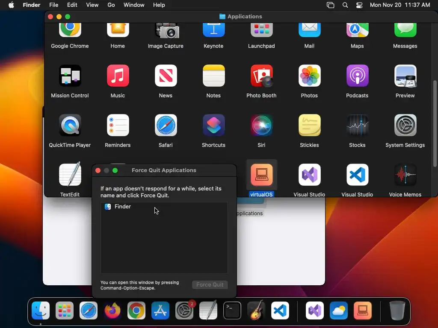Screen dimensions: 438x328
Task: Click the Force Quit button
Action: pyautogui.click(x=210, y=284)
